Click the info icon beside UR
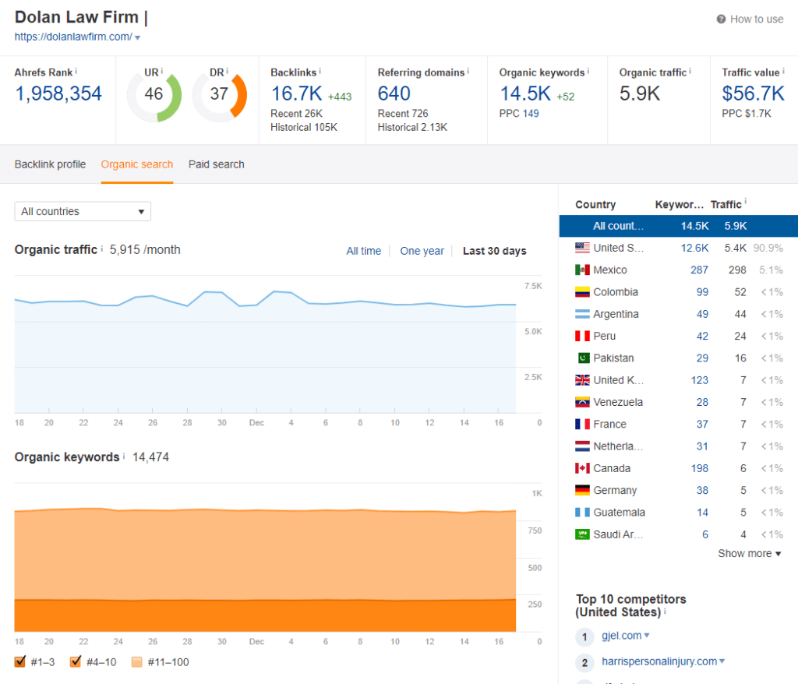Viewport: 798px width, 684px height. [162, 71]
